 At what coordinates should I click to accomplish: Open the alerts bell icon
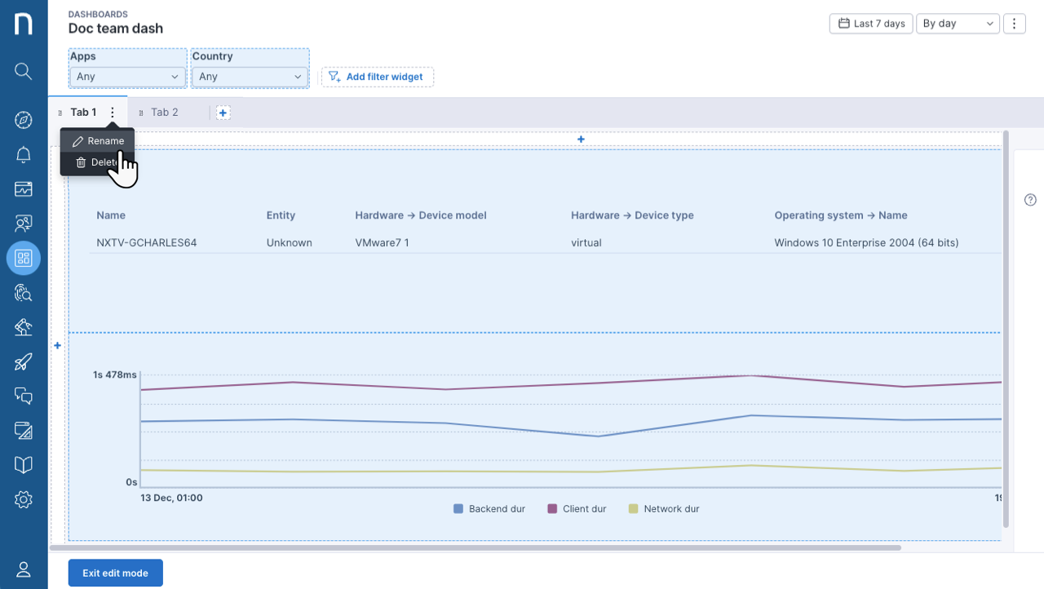[x=24, y=155]
